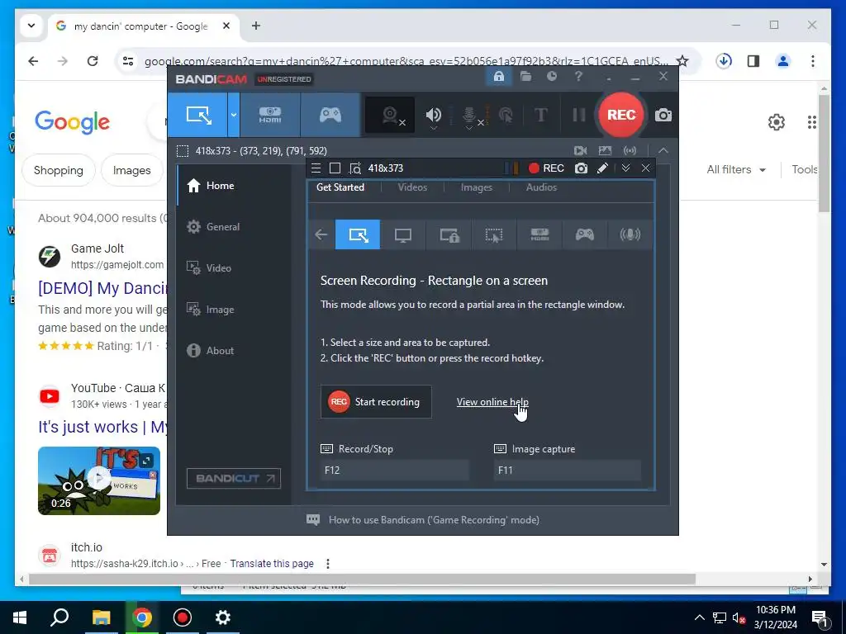Switch to HDMI device recording mode in top bar
Screen dimensions: 846x634
[270, 115]
